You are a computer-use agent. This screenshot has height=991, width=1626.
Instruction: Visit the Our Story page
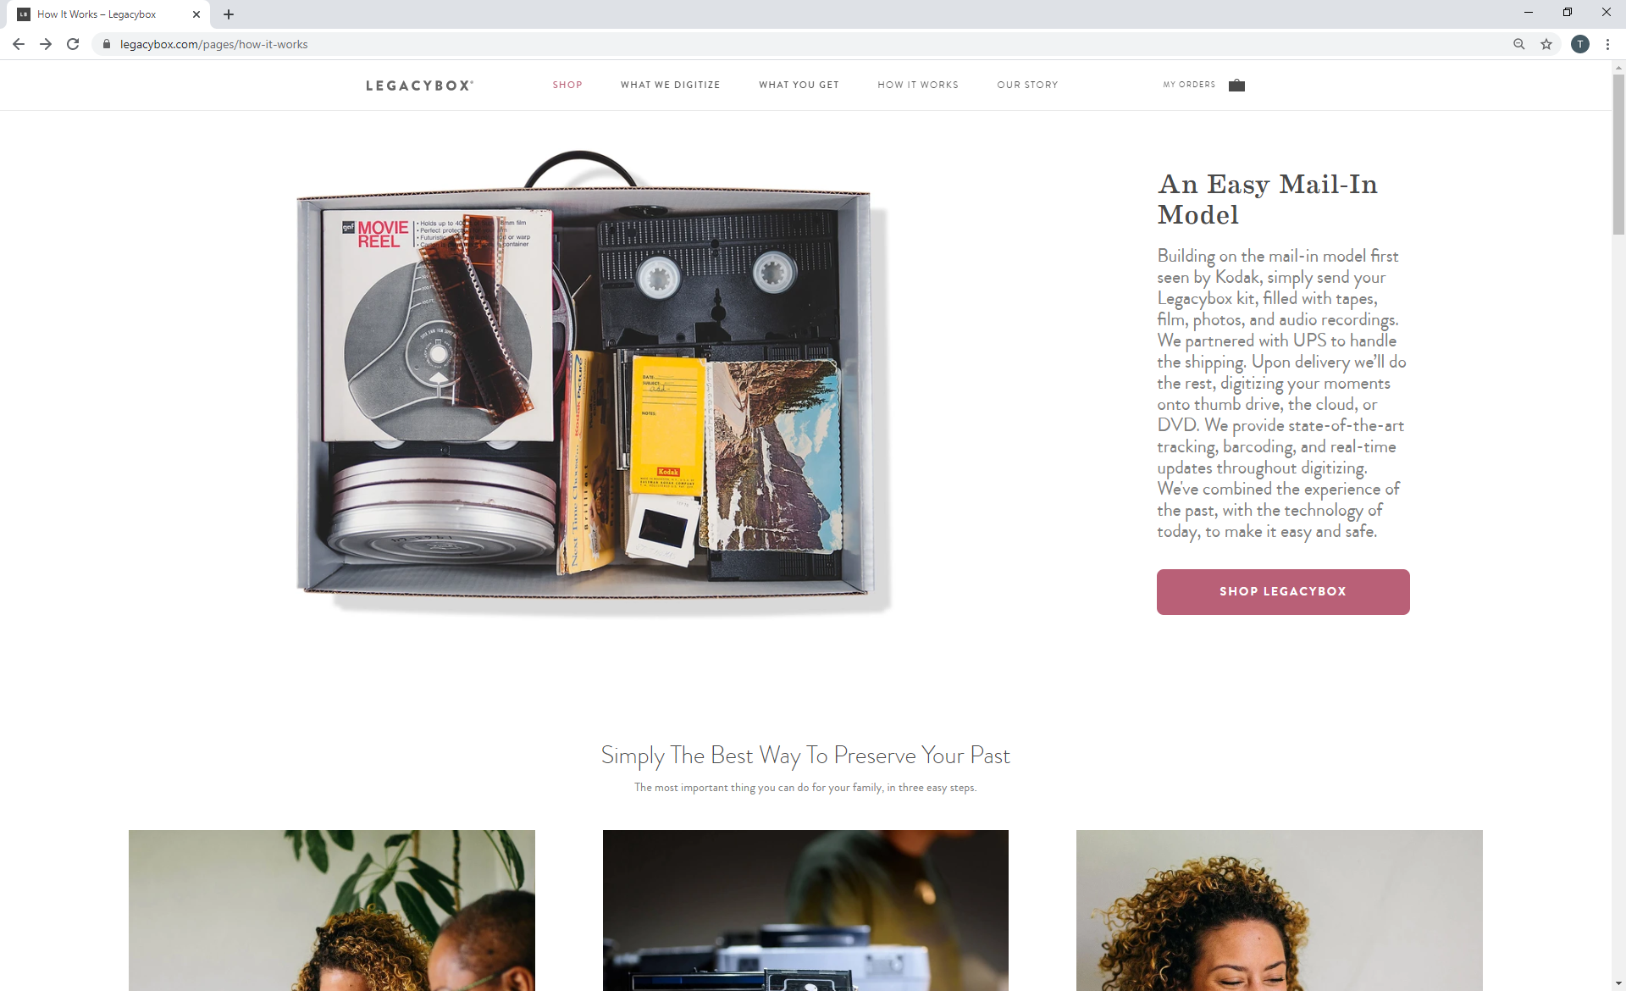[1027, 85]
